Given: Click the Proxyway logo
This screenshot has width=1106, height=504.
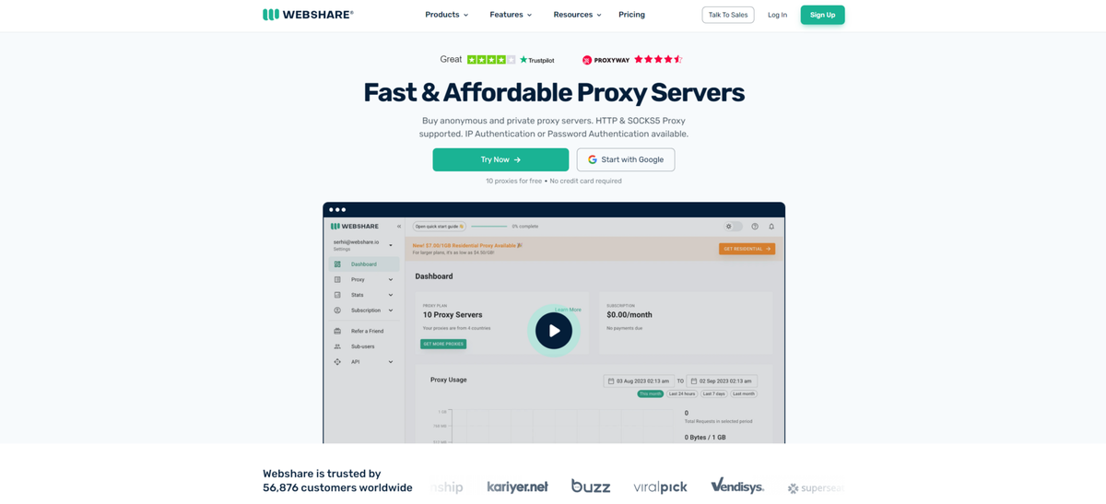Looking at the screenshot, I should click(606, 60).
